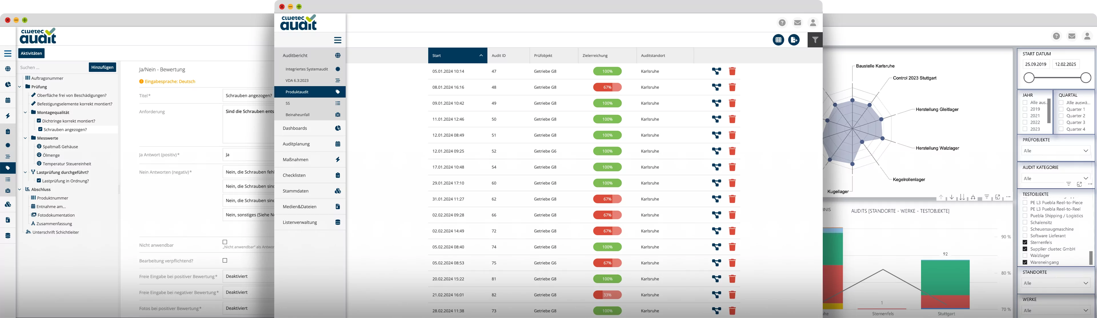This screenshot has width=1097, height=318.
Task: Collapse the Montagequalität tree folder
Action: click(25, 113)
